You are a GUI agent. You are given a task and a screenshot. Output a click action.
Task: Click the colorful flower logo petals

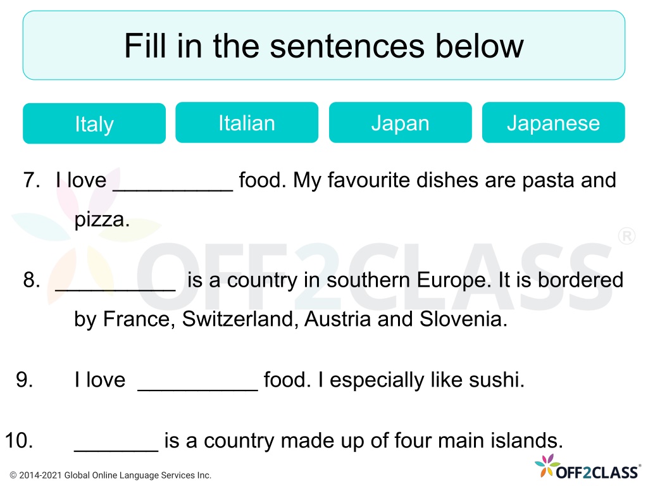coord(547,464)
